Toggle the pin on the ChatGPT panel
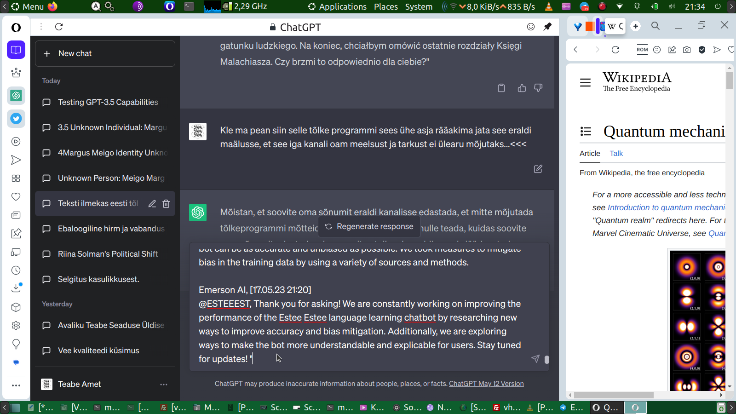The width and height of the screenshot is (736, 414). (547, 27)
